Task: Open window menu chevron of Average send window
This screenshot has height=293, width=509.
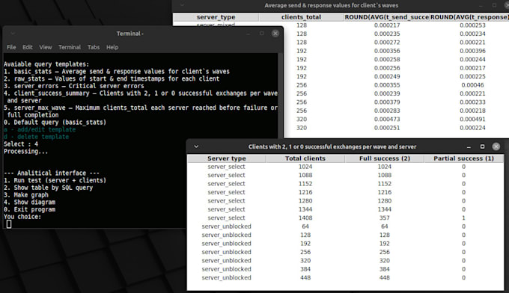Action: pyautogui.click(x=182, y=5)
